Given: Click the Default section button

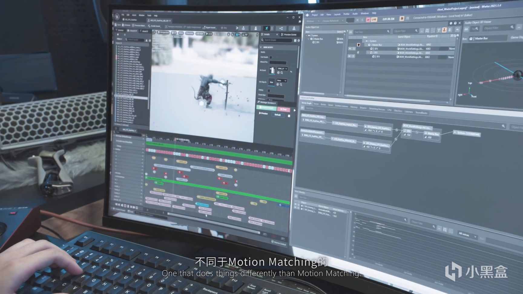Looking at the screenshot, I should pyautogui.click(x=278, y=115).
